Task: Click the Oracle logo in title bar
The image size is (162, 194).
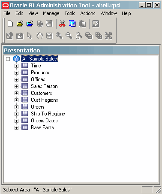Action: click(x=6, y=6)
